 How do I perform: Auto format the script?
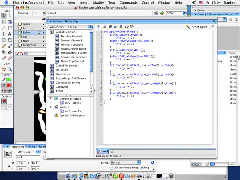pyautogui.click(x=121, y=27)
